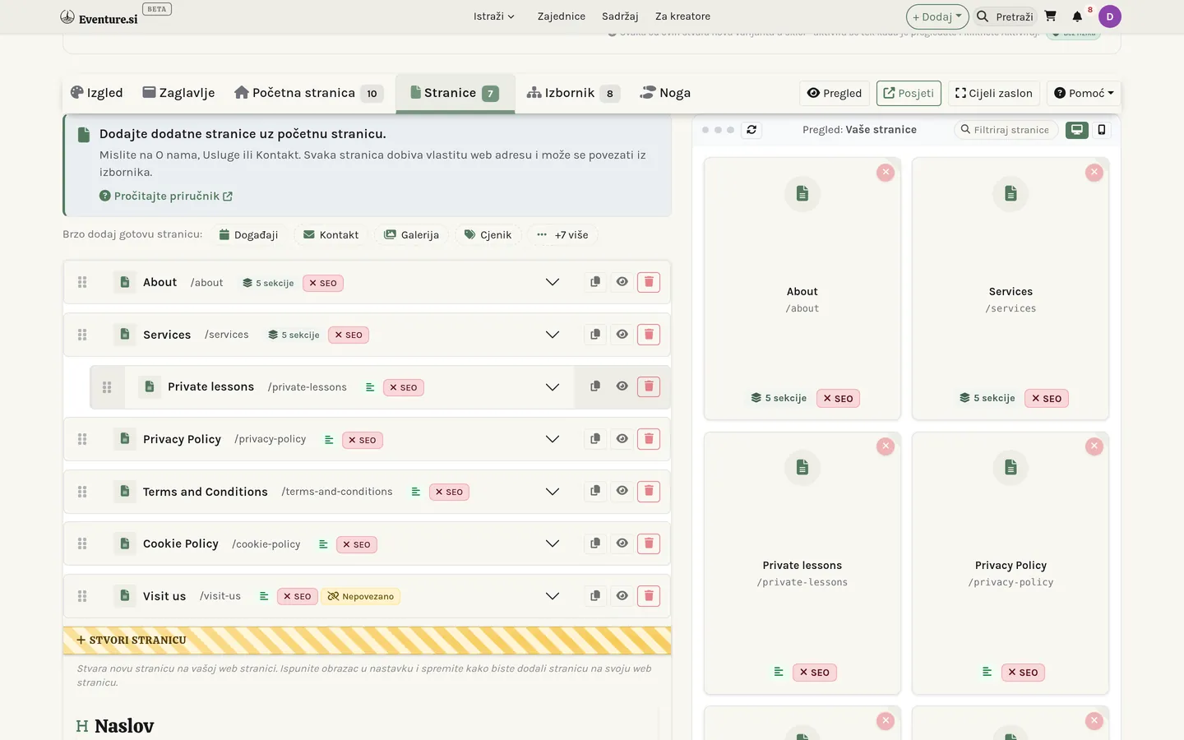Toggle visibility of Private lessons page
The width and height of the screenshot is (1184, 740).
pos(622,386)
